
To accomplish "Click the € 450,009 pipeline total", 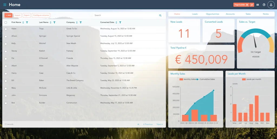I will pyautogui.click(x=201, y=59).
